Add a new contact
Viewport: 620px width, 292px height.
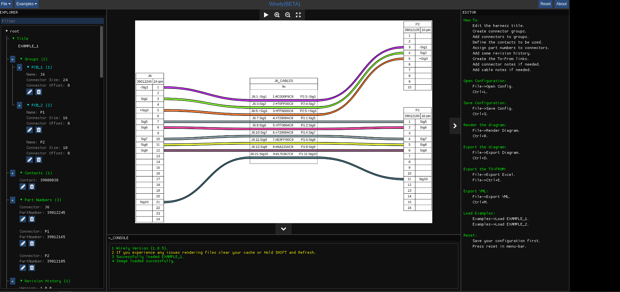(x=13, y=173)
